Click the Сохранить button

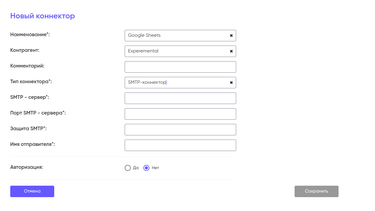[x=316, y=191]
